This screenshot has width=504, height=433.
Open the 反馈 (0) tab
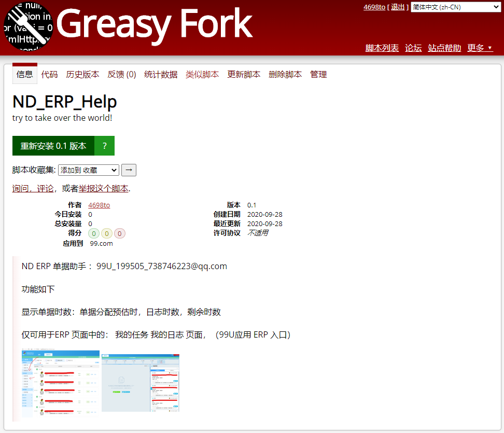pyautogui.click(x=122, y=75)
